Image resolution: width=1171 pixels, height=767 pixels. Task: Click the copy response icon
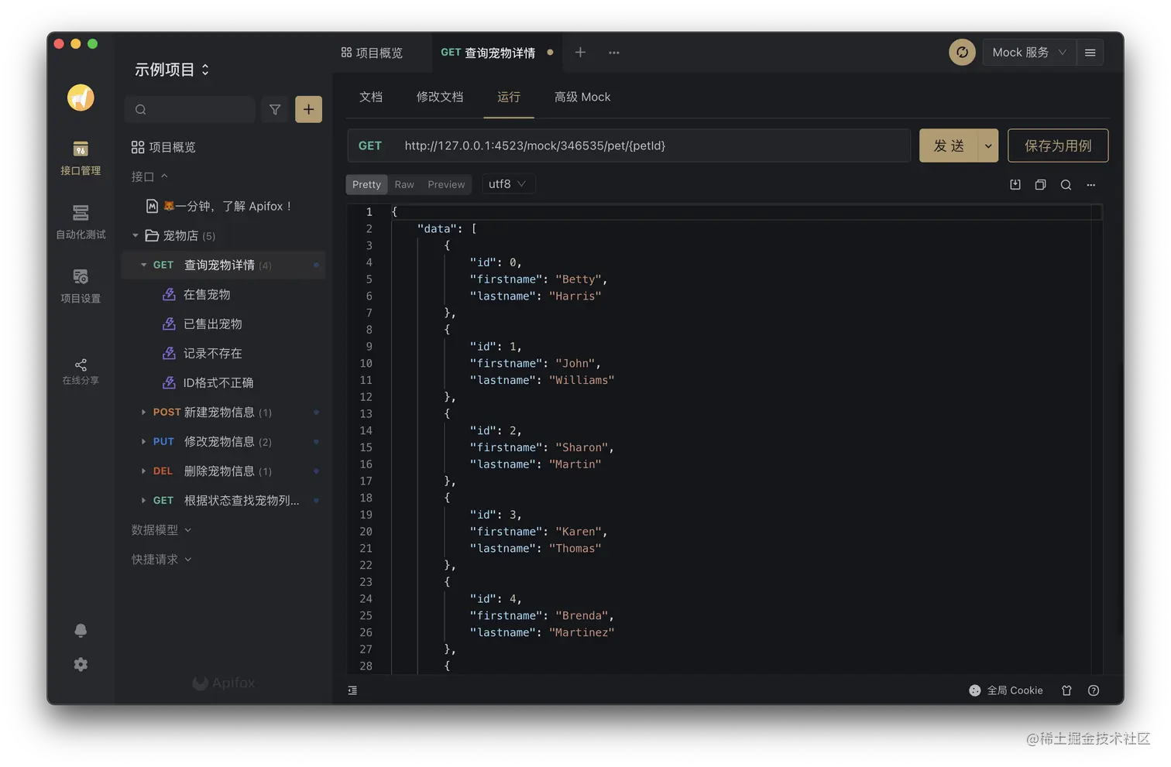1040,184
